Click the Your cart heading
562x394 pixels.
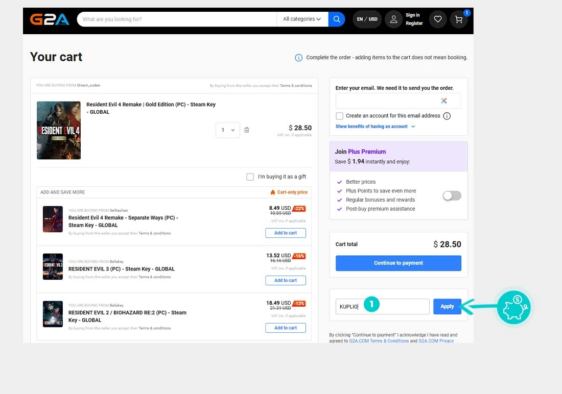56,57
